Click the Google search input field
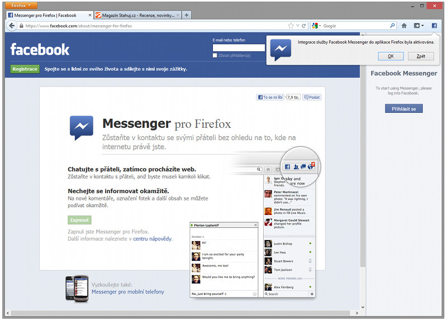This screenshot has width=447, height=321. [355, 26]
